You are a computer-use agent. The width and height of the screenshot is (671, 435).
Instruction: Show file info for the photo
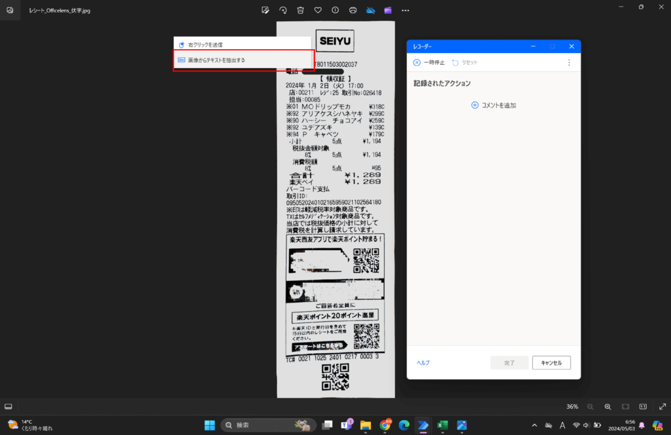pos(335,10)
